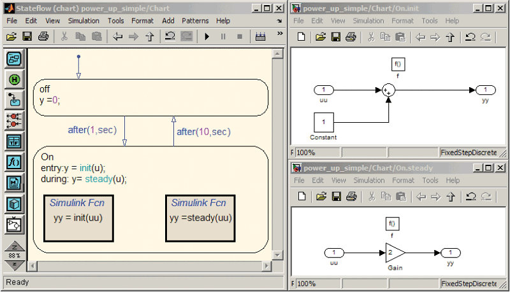This screenshot has width=510, height=292.
Task: Expand the Stateflow toolbar overflow chevron
Action: (280, 21)
